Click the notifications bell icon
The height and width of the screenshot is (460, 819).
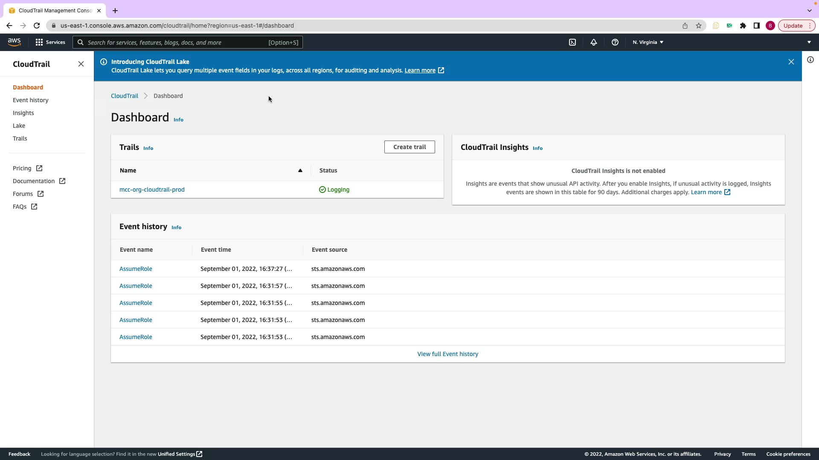pyautogui.click(x=593, y=42)
